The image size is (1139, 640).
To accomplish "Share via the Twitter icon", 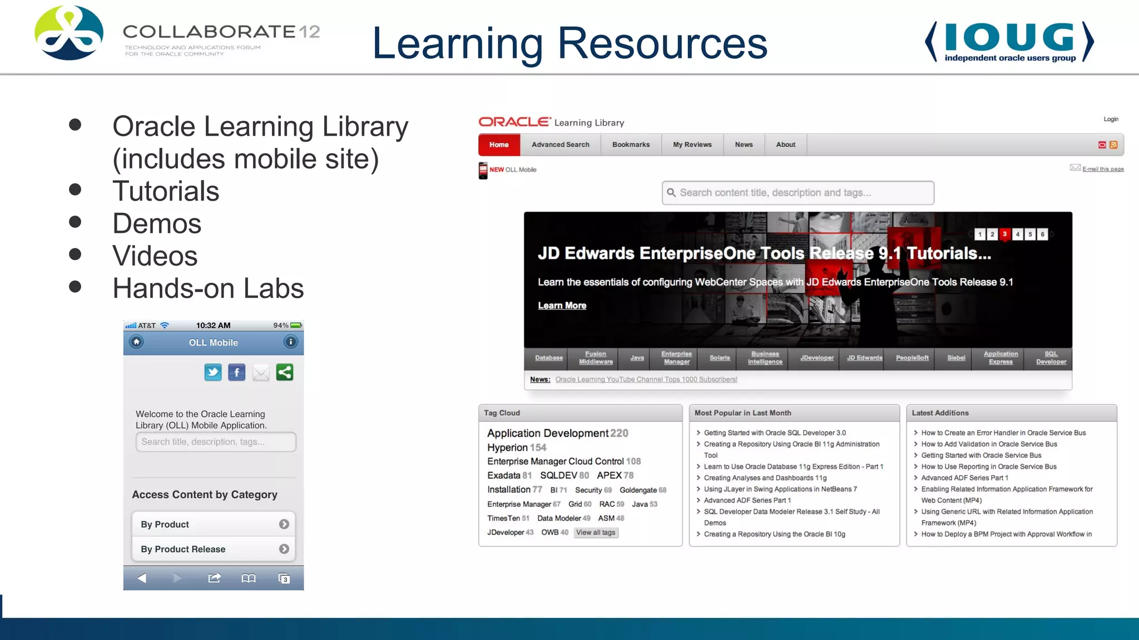I will point(212,372).
